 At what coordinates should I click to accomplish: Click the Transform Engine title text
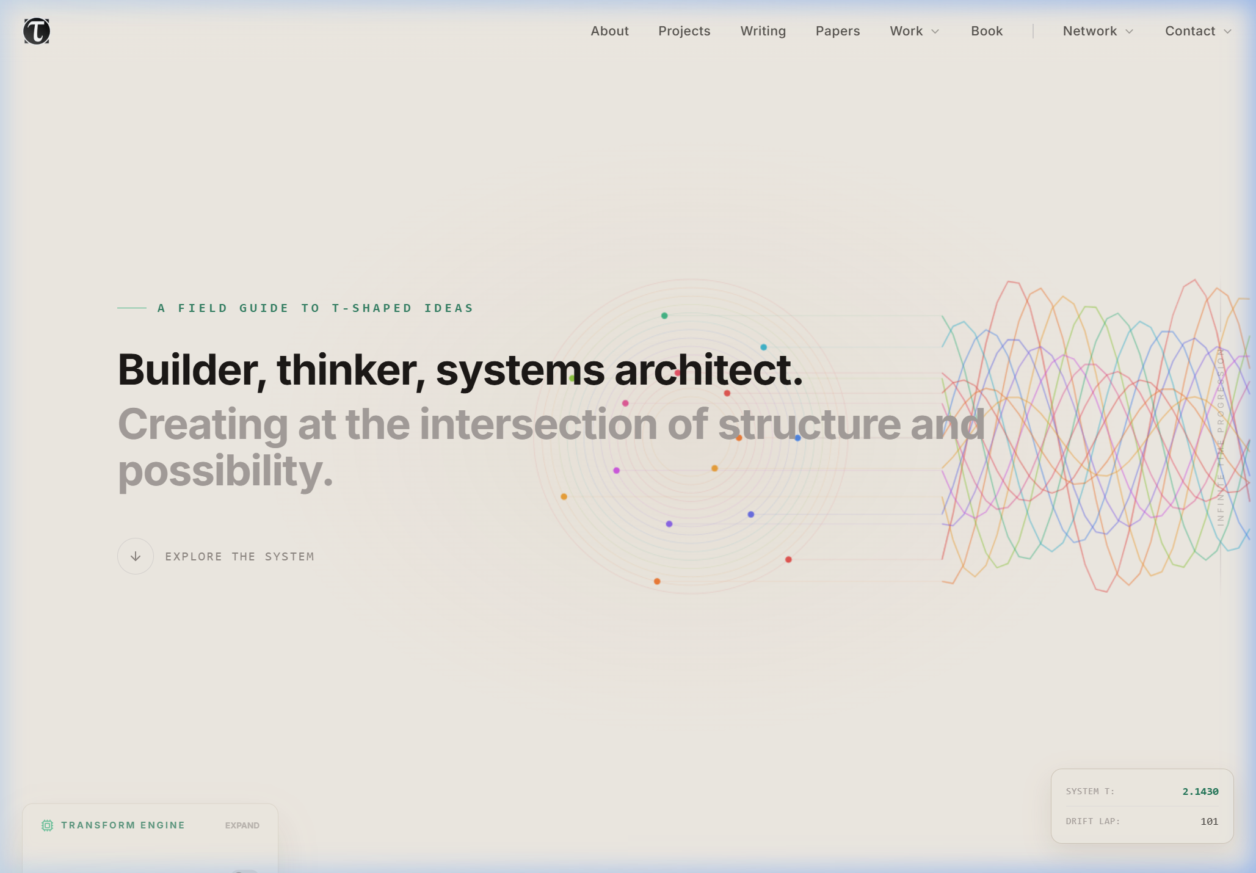pyautogui.click(x=123, y=825)
